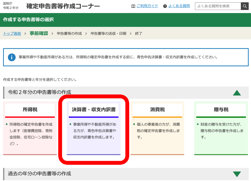The width and height of the screenshot is (251, 181).
Task: Select the 消費税 card
Action: click(157, 128)
